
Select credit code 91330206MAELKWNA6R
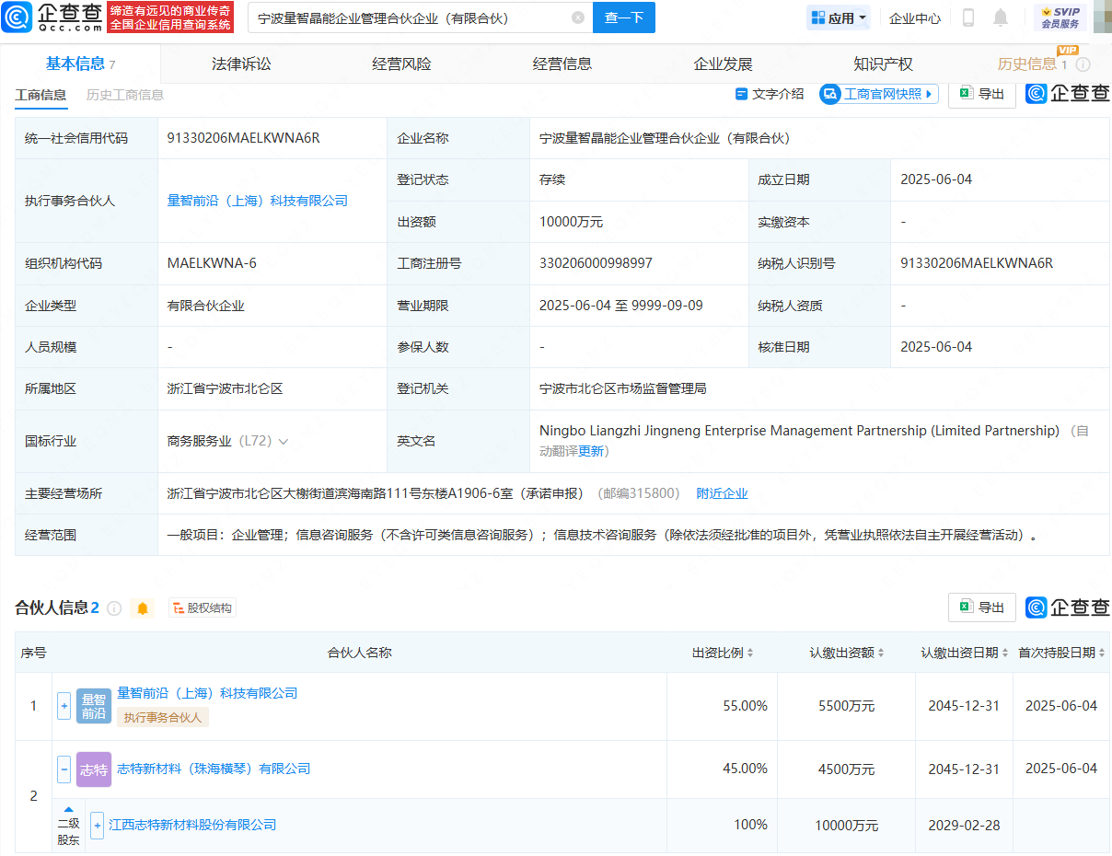(244, 138)
